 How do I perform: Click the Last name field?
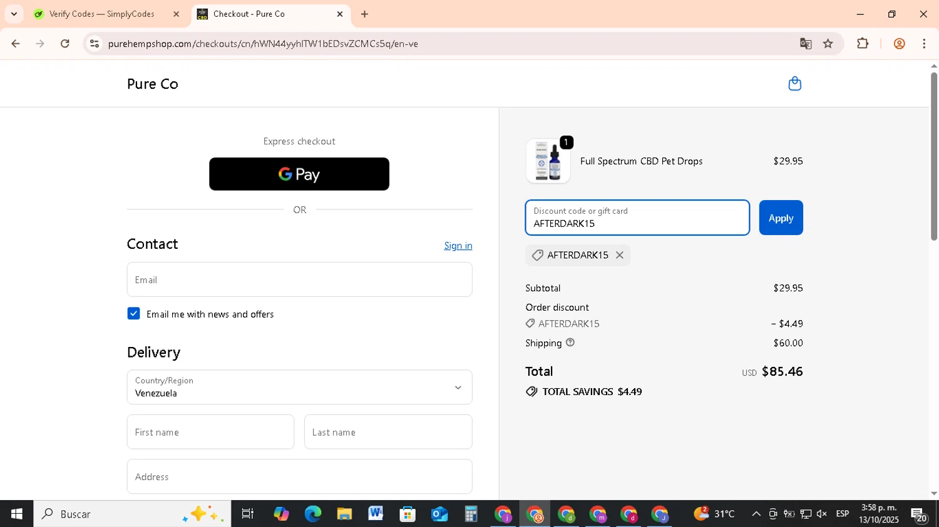point(388,432)
